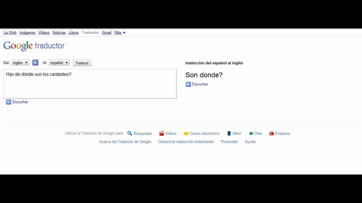Screen dimensions: 362x203
Task: Click into the source text input box
Action: pyautogui.click(x=90, y=84)
